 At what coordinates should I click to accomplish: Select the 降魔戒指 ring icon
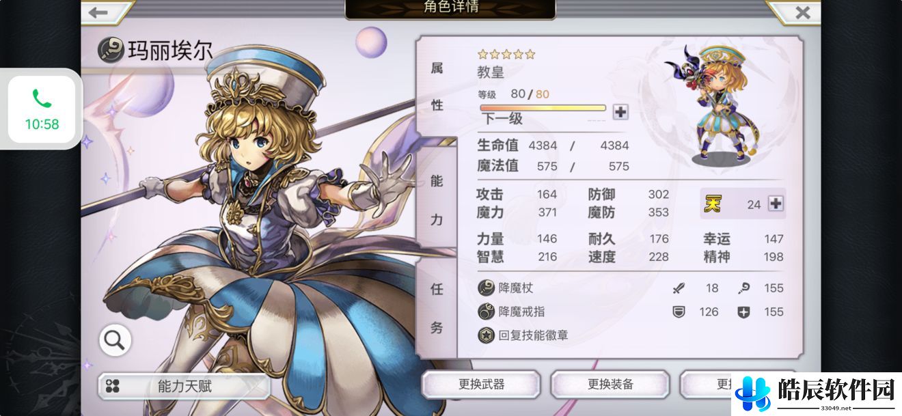[x=487, y=311]
